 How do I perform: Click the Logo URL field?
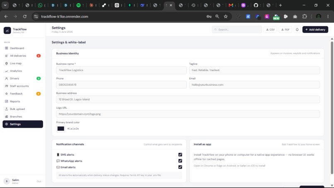(x=188, y=114)
